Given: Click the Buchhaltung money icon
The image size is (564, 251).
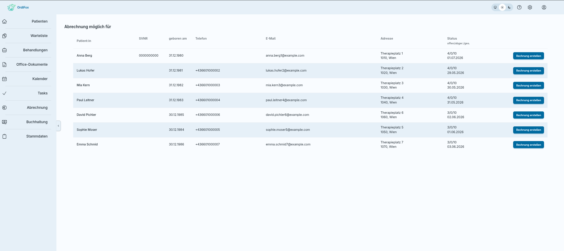Looking at the screenshot, I should click(4, 122).
